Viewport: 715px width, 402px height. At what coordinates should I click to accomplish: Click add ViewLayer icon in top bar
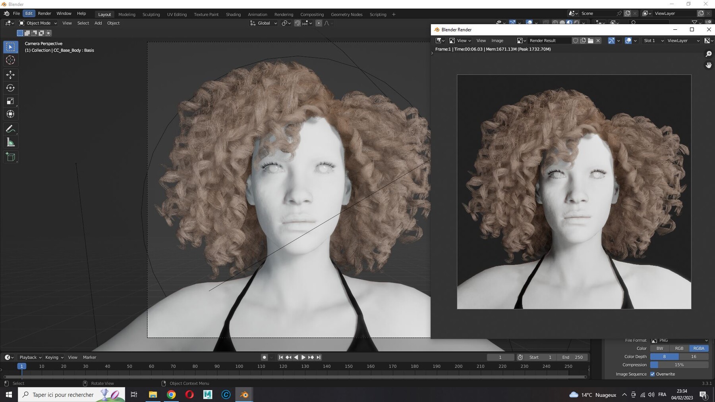(701, 13)
